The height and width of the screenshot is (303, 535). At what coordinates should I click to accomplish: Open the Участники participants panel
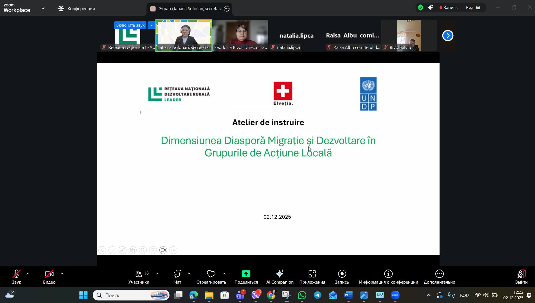139,277
